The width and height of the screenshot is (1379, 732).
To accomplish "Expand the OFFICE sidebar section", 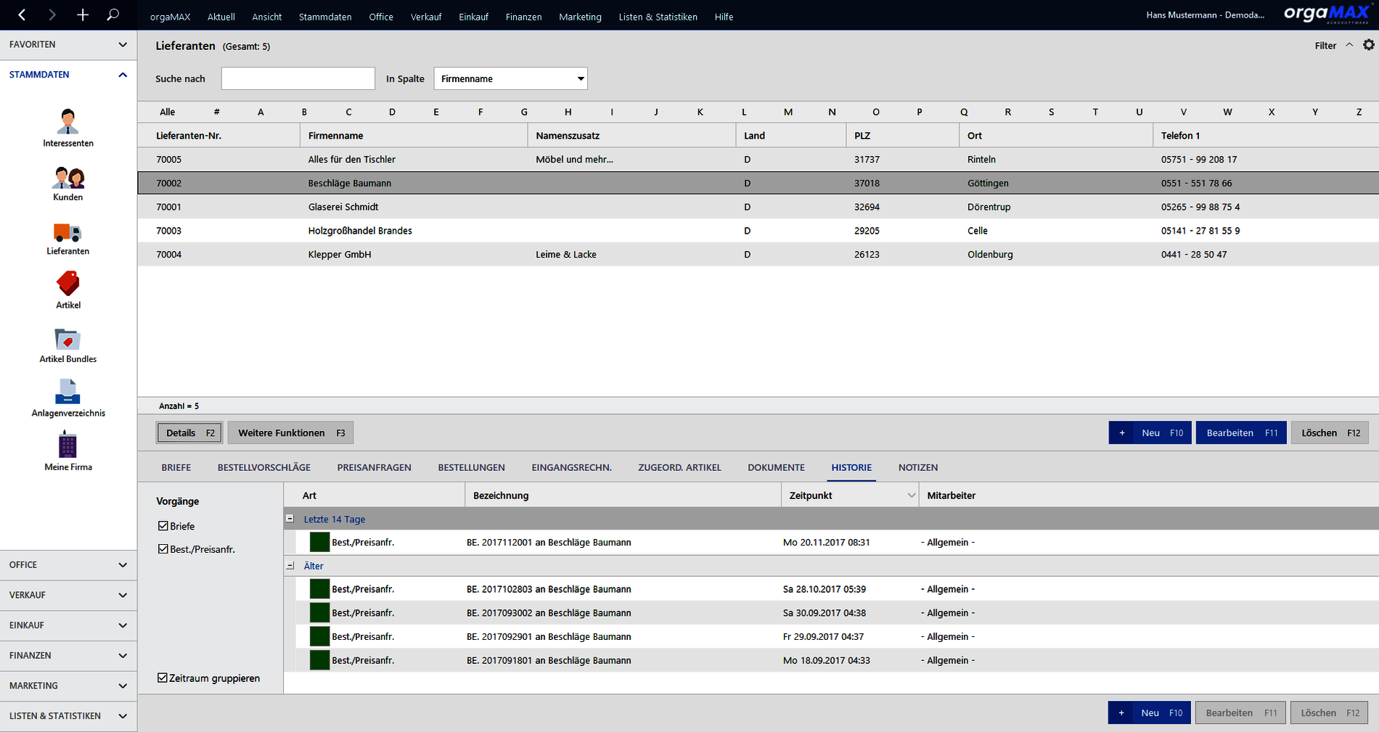I will tap(68, 565).
